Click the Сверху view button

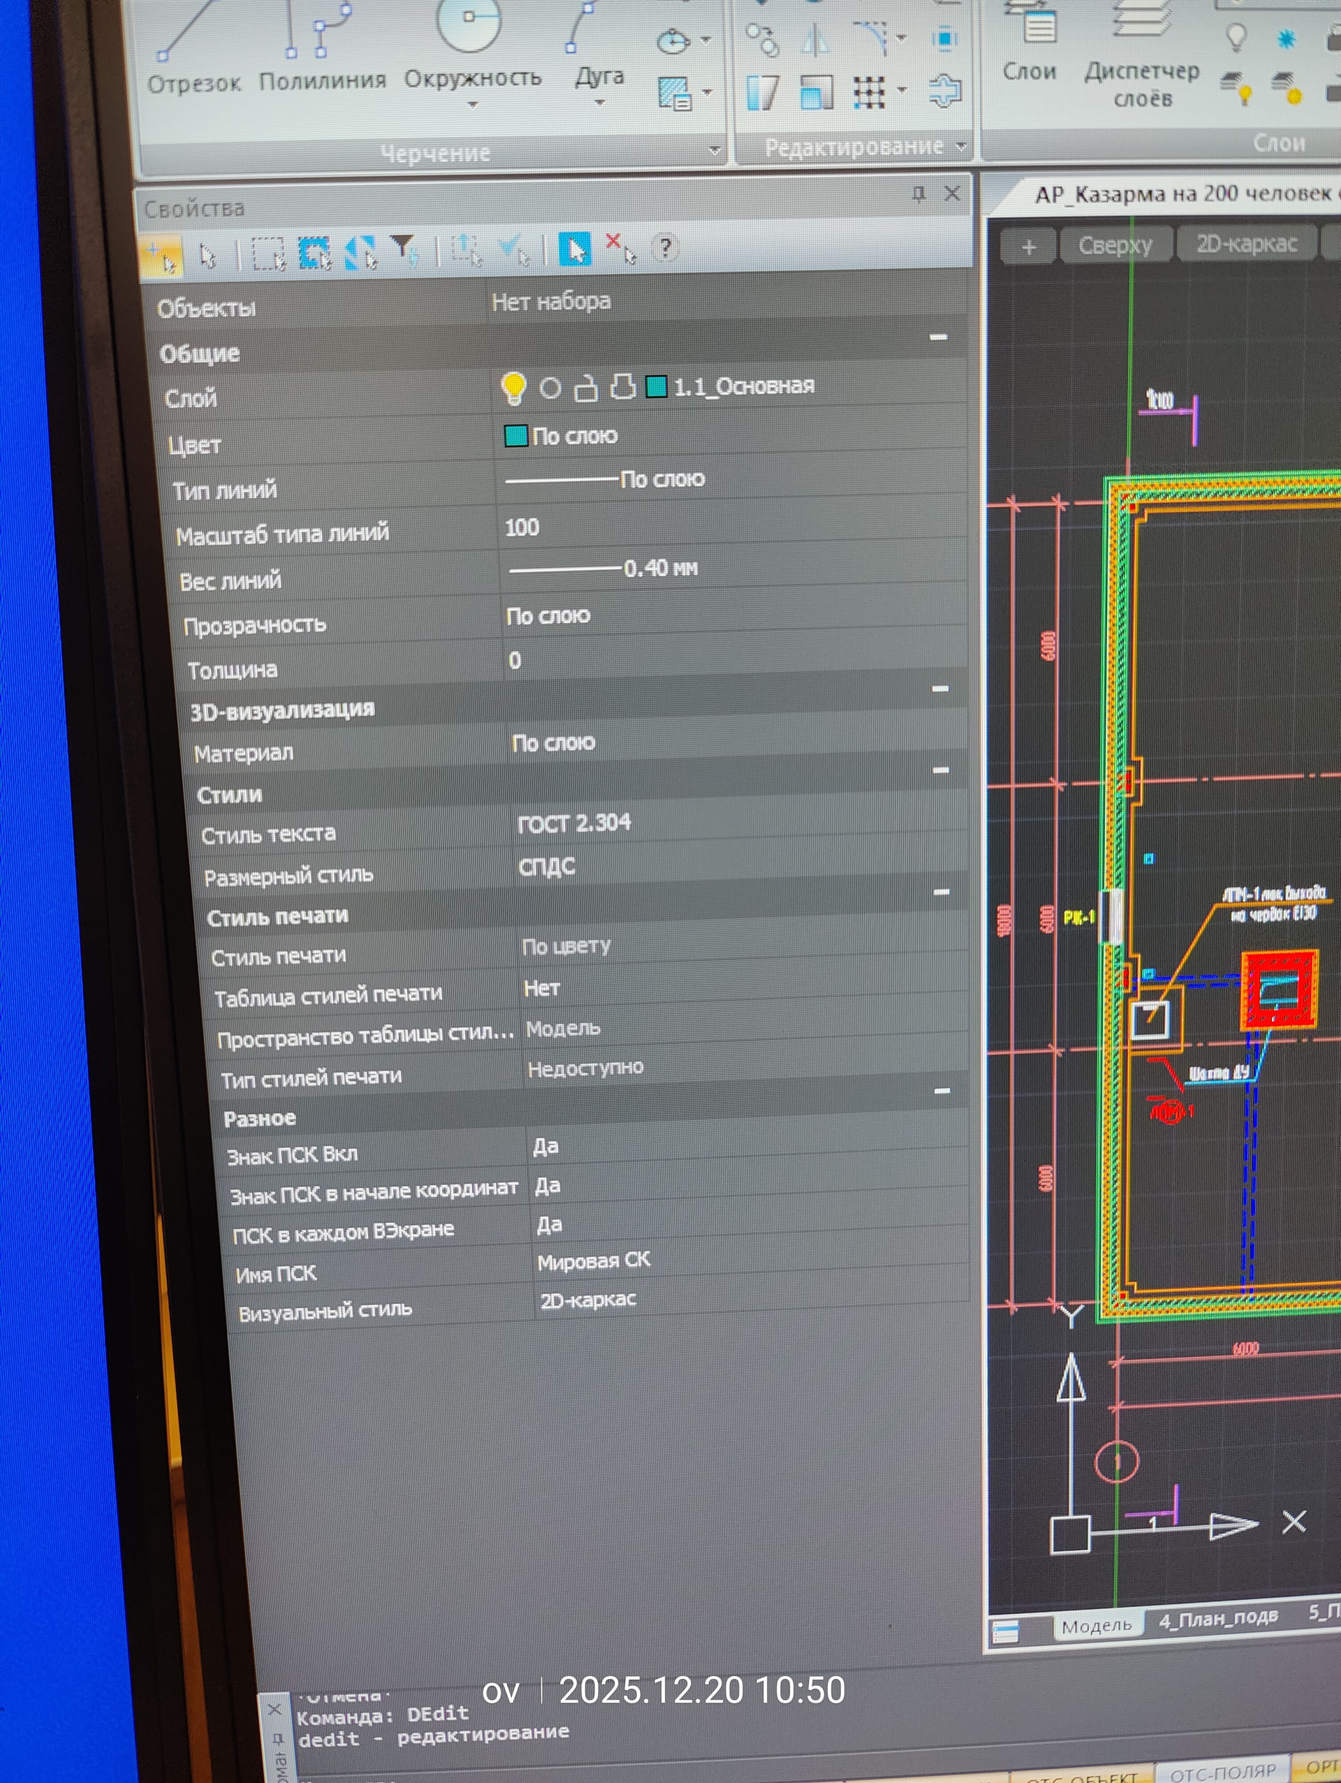(x=1115, y=245)
